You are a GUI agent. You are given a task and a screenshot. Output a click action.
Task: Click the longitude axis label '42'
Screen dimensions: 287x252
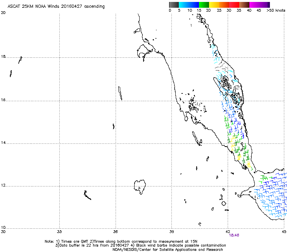click(x=228, y=232)
